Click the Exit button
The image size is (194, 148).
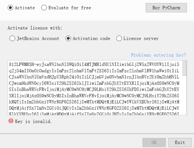[x=180, y=142]
